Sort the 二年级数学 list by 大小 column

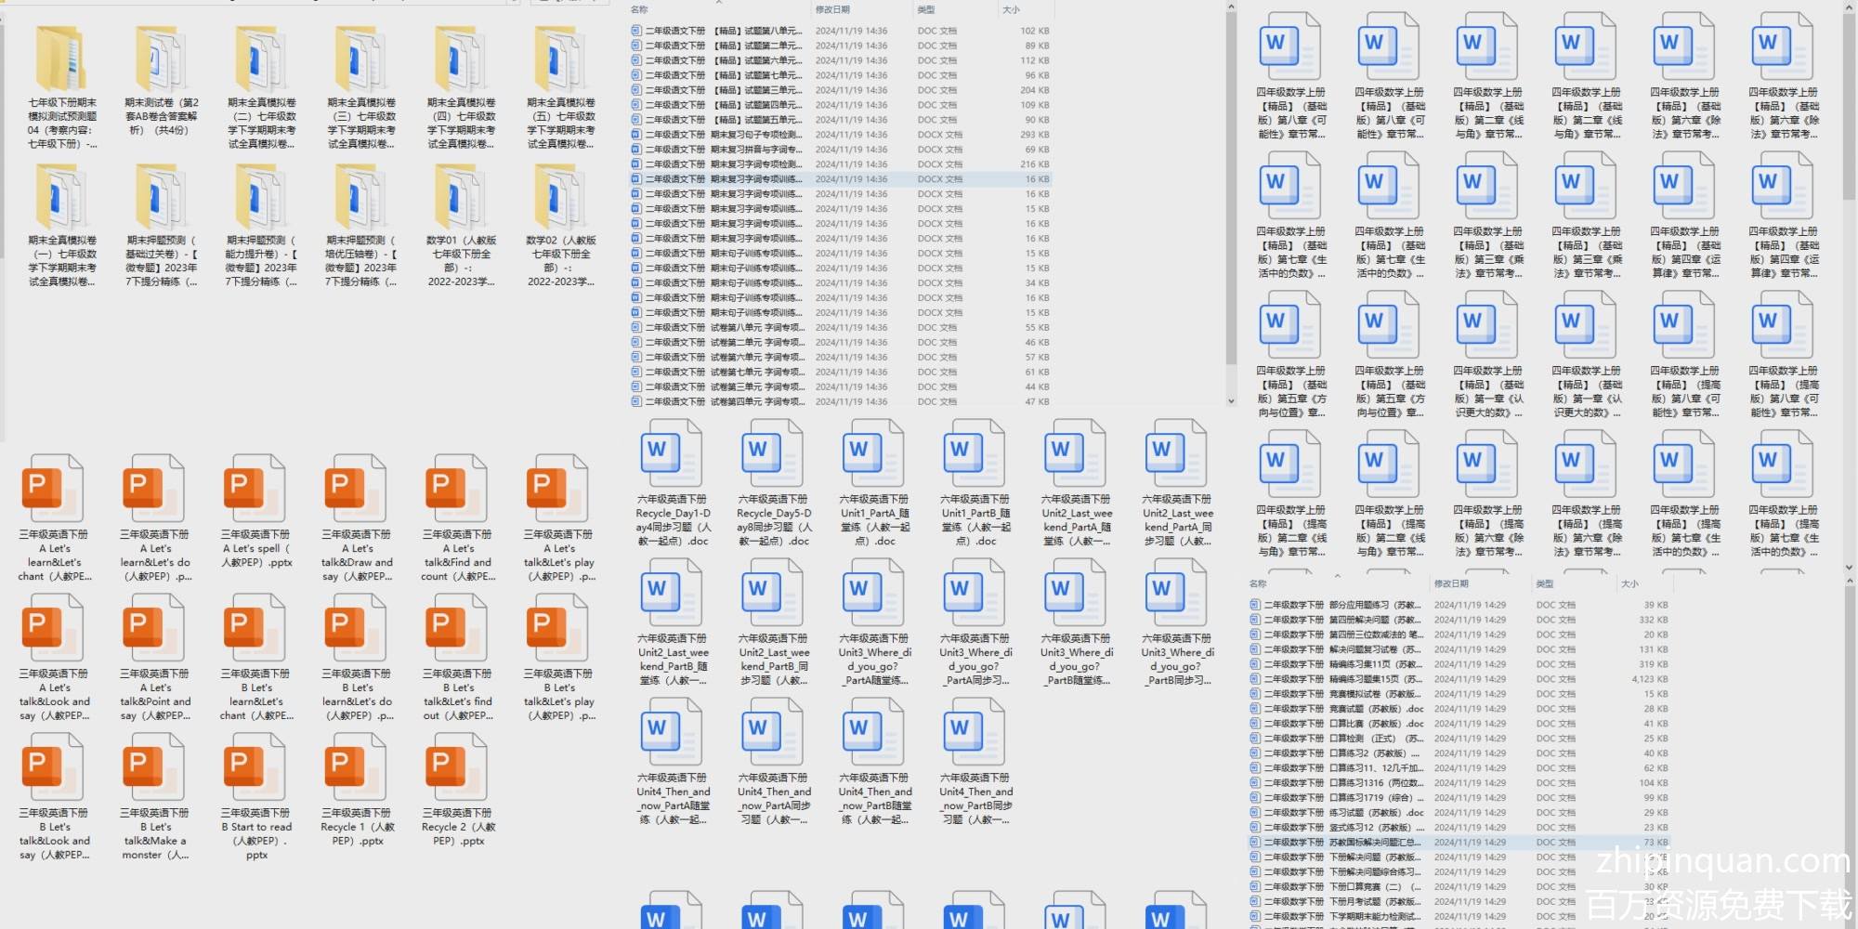(x=1629, y=584)
